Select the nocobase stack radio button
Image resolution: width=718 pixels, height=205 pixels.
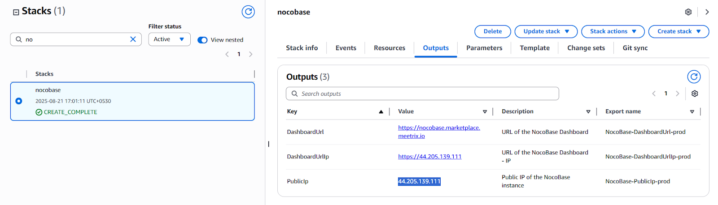coord(19,101)
